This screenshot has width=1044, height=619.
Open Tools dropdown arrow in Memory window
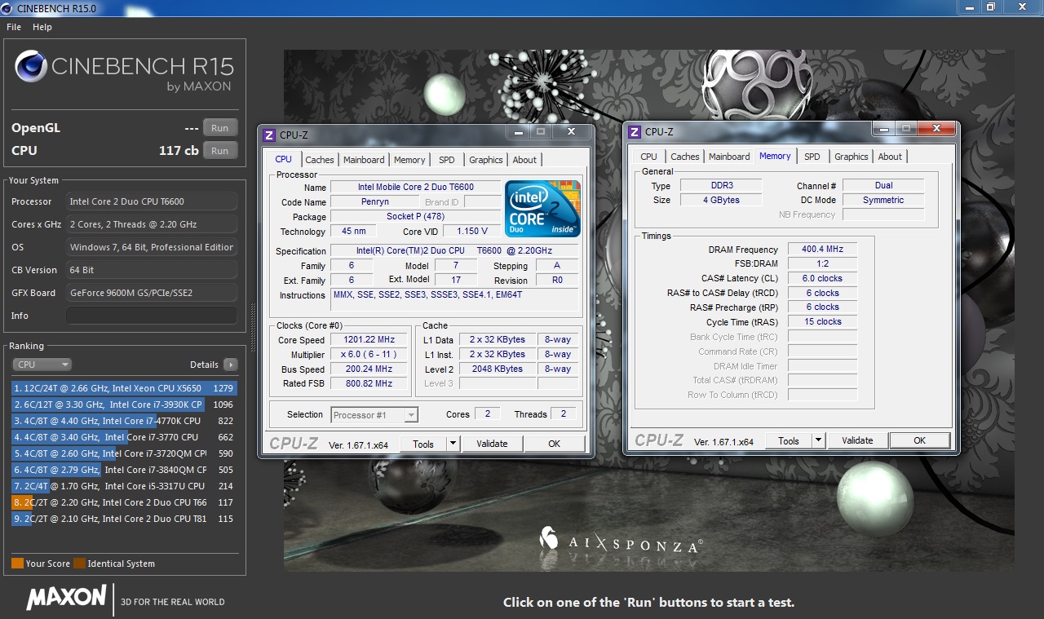818,440
